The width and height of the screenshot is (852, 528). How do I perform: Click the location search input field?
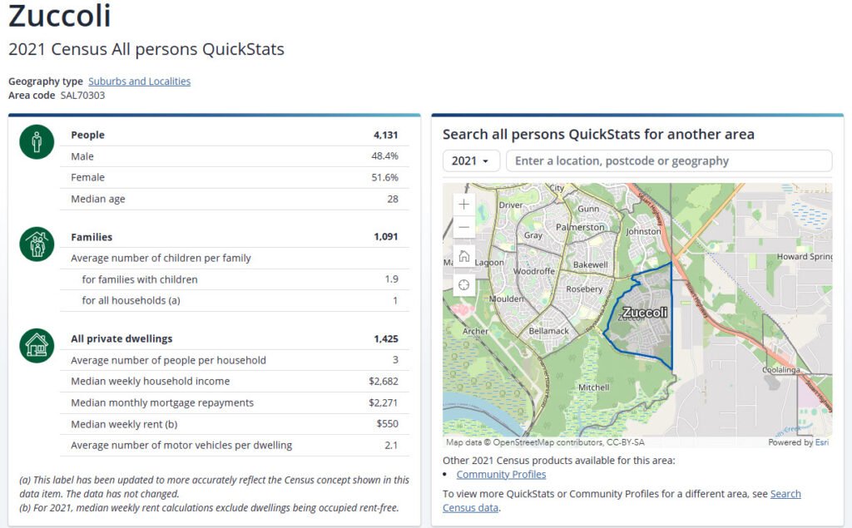point(668,161)
